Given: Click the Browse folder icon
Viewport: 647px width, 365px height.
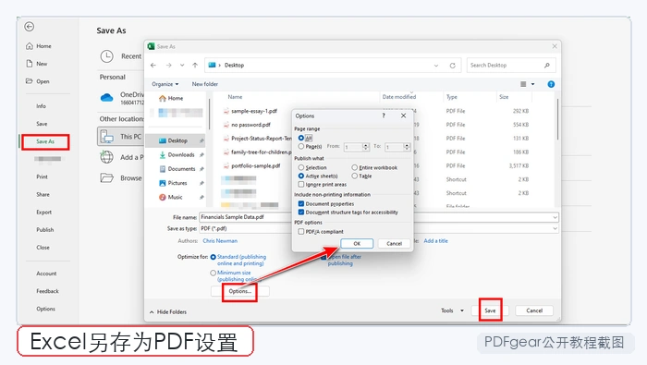Looking at the screenshot, I should click(107, 178).
